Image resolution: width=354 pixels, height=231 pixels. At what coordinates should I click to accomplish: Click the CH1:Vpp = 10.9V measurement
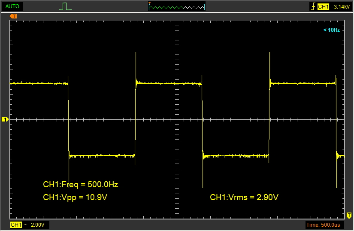click(75, 198)
